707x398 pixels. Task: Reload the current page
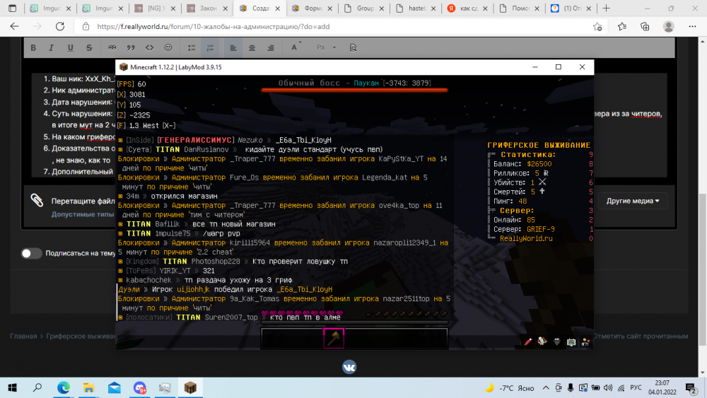pyautogui.click(x=60, y=27)
